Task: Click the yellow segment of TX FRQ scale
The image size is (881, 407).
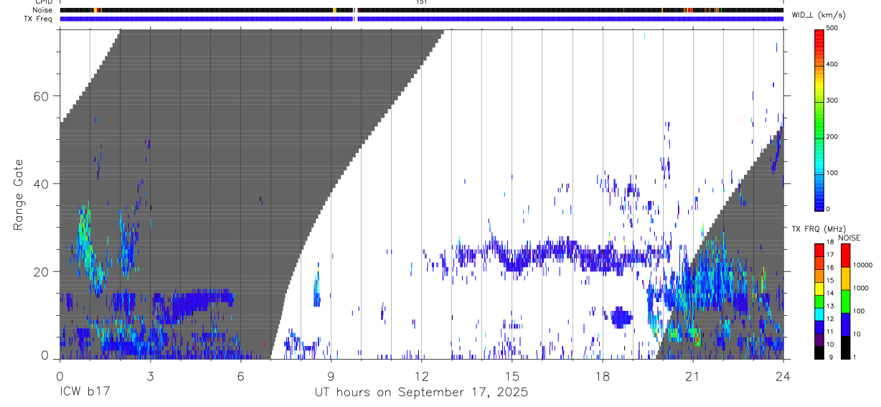Action: pos(819,288)
